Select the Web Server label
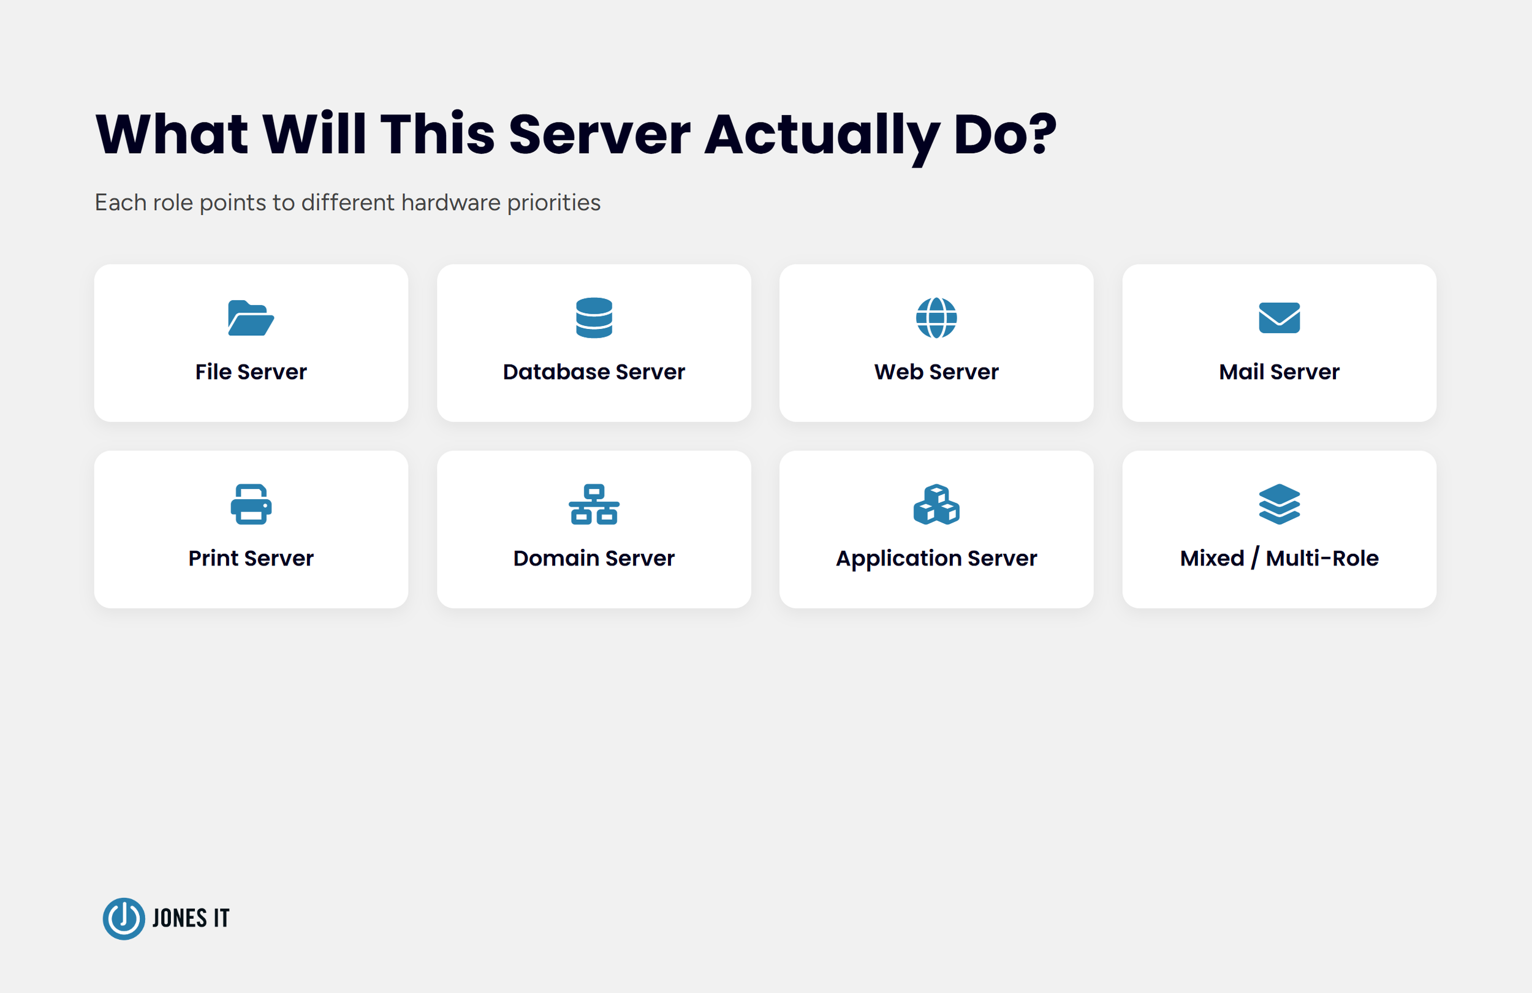 tap(936, 372)
